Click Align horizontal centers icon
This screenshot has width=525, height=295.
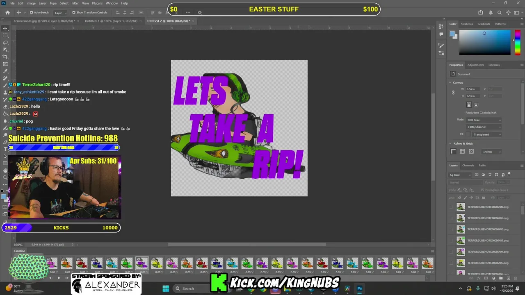pyautogui.click(x=124, y=13)
